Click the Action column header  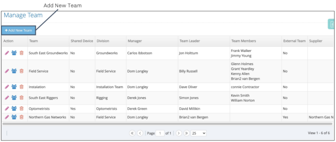click(8, 41)
